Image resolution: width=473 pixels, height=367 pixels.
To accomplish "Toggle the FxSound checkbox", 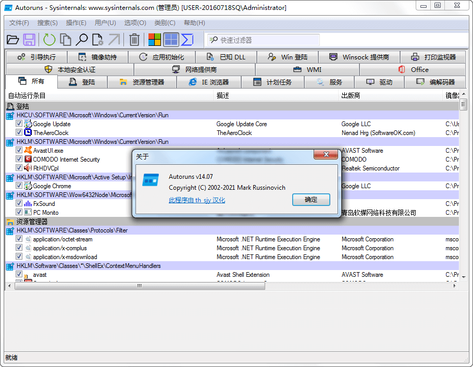I will click(19, 203).
